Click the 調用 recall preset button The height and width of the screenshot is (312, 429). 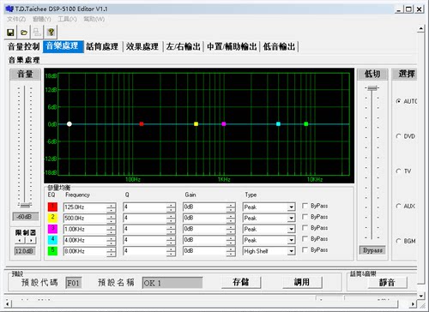point(302,282)
